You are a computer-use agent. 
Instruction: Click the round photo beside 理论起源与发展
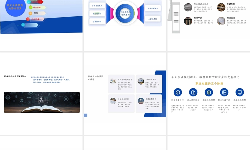point(188,7)
